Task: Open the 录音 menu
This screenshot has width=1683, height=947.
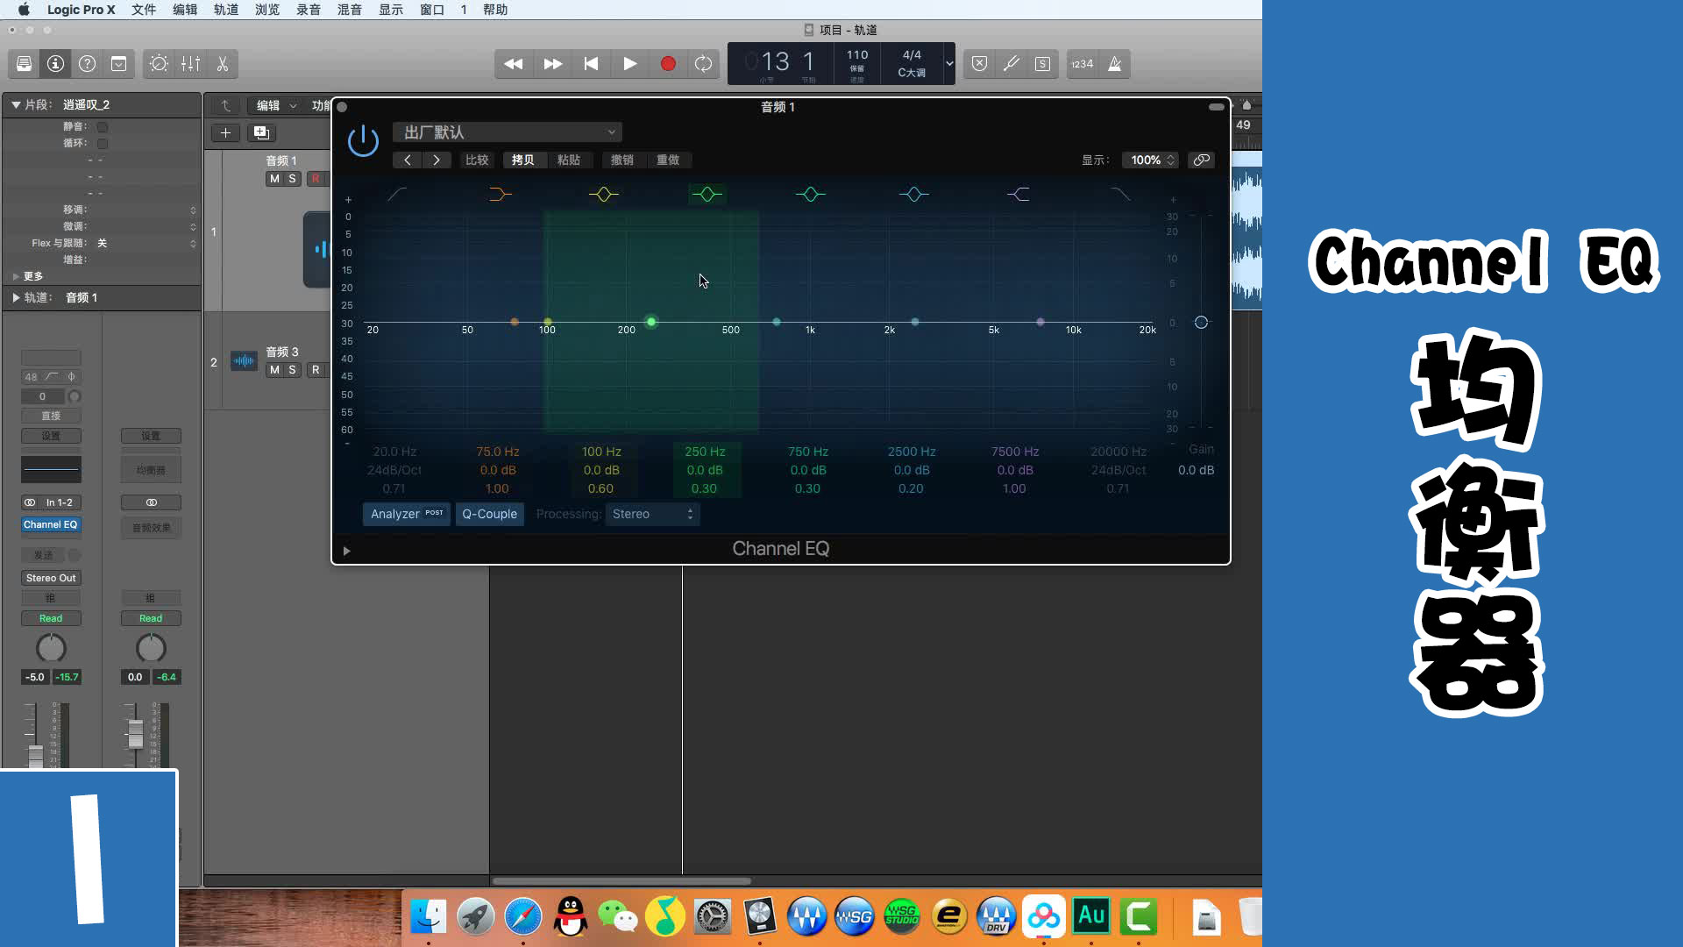Action: click(x=309, y=10)
